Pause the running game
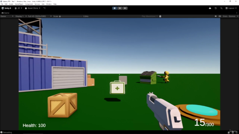Viewport: 239px width, 134px height. tap(120, 8)
